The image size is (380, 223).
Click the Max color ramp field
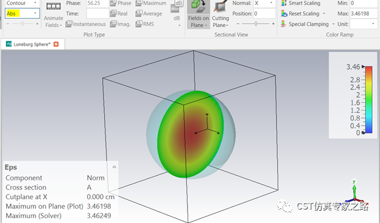tap(364, 13)
